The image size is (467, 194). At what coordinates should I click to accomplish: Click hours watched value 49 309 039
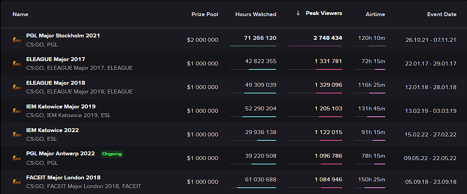click(x=261, y=85)
